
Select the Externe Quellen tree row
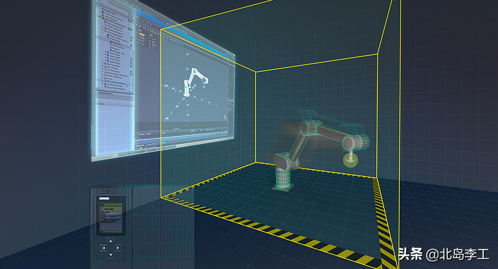point(112,64)
